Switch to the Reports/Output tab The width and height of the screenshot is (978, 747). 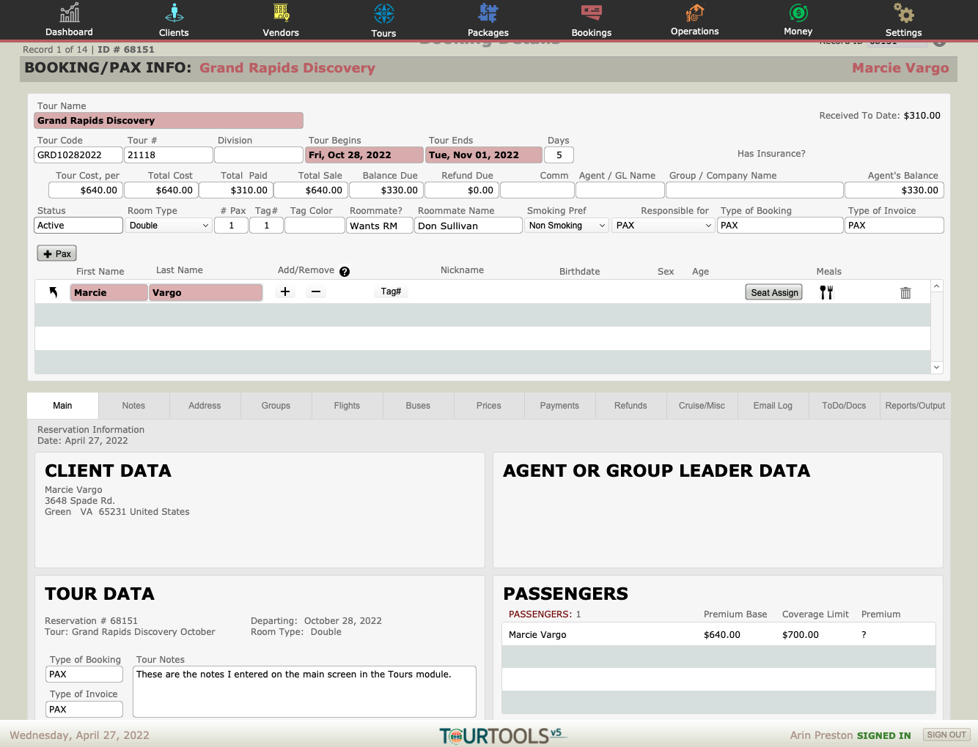(x=915, y=406)
